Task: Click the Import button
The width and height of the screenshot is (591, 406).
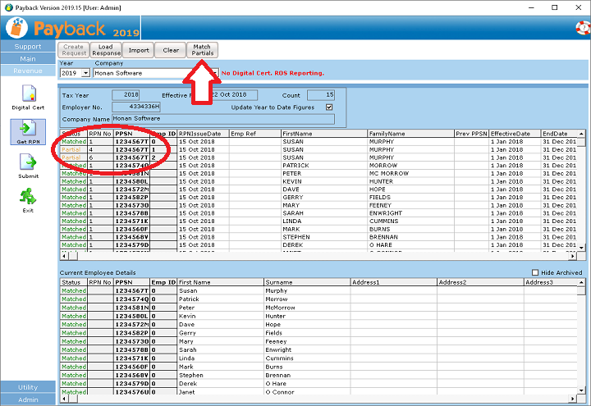Action: pyautogui.click(x=139, y=50)
